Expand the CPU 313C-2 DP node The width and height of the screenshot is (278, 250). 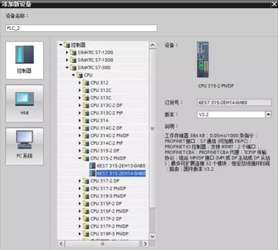[80, 105]
